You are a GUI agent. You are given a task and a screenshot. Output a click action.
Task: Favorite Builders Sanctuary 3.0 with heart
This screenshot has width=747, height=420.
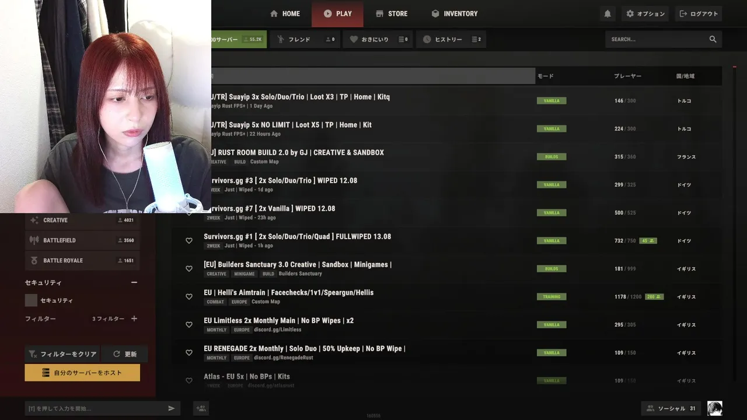point(189,268)
